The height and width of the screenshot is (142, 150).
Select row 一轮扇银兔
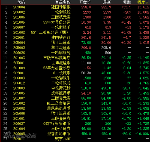tap(75, 53)
